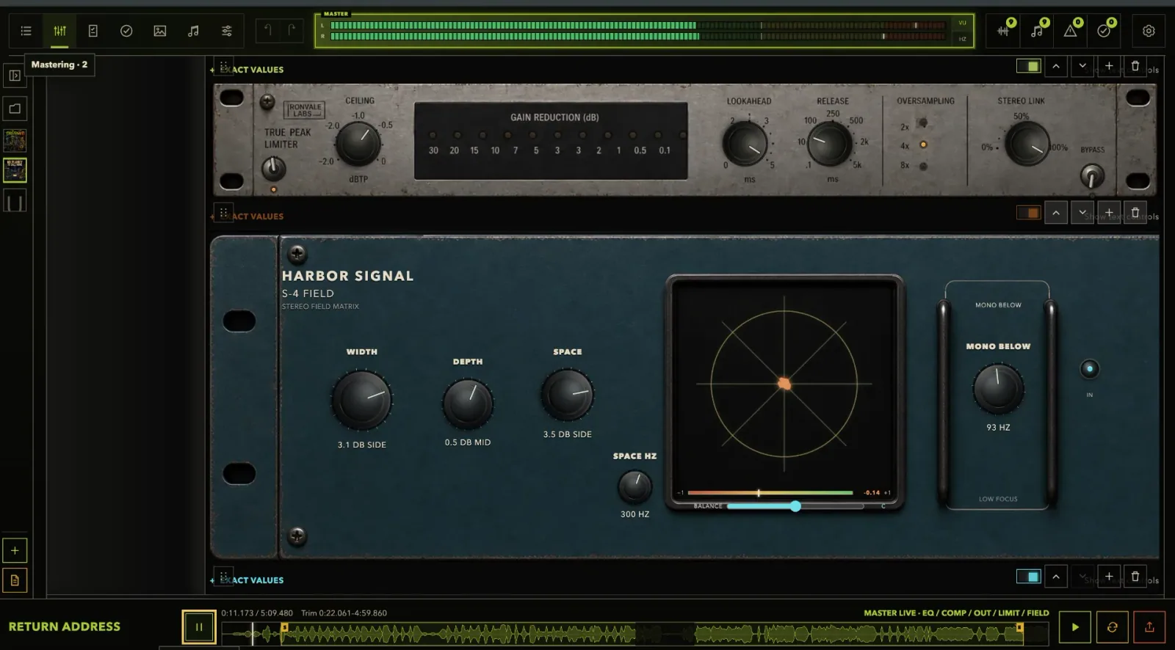Click the Stereo Link knob
This screenshot has width=1175, height=650.
click(1028, 144)
